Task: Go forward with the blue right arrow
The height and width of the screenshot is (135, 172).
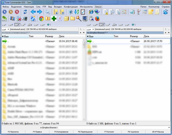Action: pos(39,12)
